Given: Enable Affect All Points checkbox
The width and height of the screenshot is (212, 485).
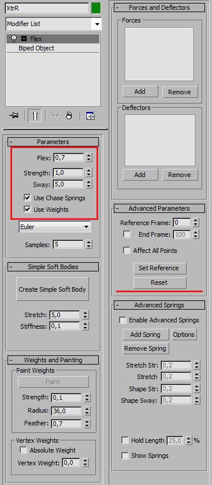Looking at the screenshot, I should click(x=127, y=250).
